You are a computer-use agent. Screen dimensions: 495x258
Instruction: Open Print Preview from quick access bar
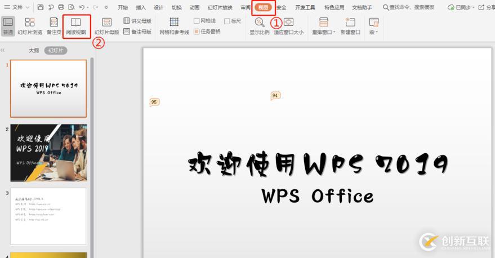click(72, 7)
